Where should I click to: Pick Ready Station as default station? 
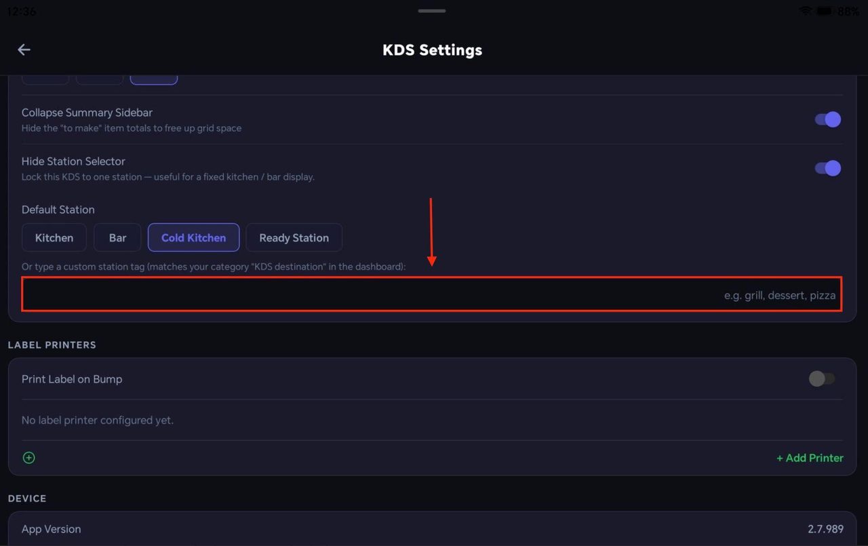pos(294,237)
